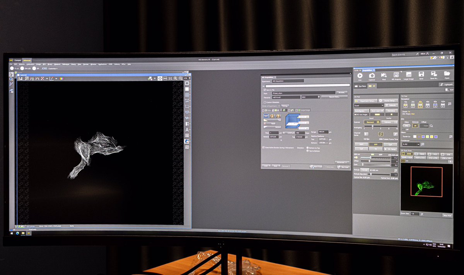
Task: Click the Browse... button
Action: [341, 93]
